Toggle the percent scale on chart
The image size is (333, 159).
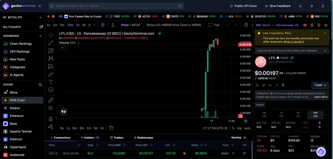coord(233,128)
